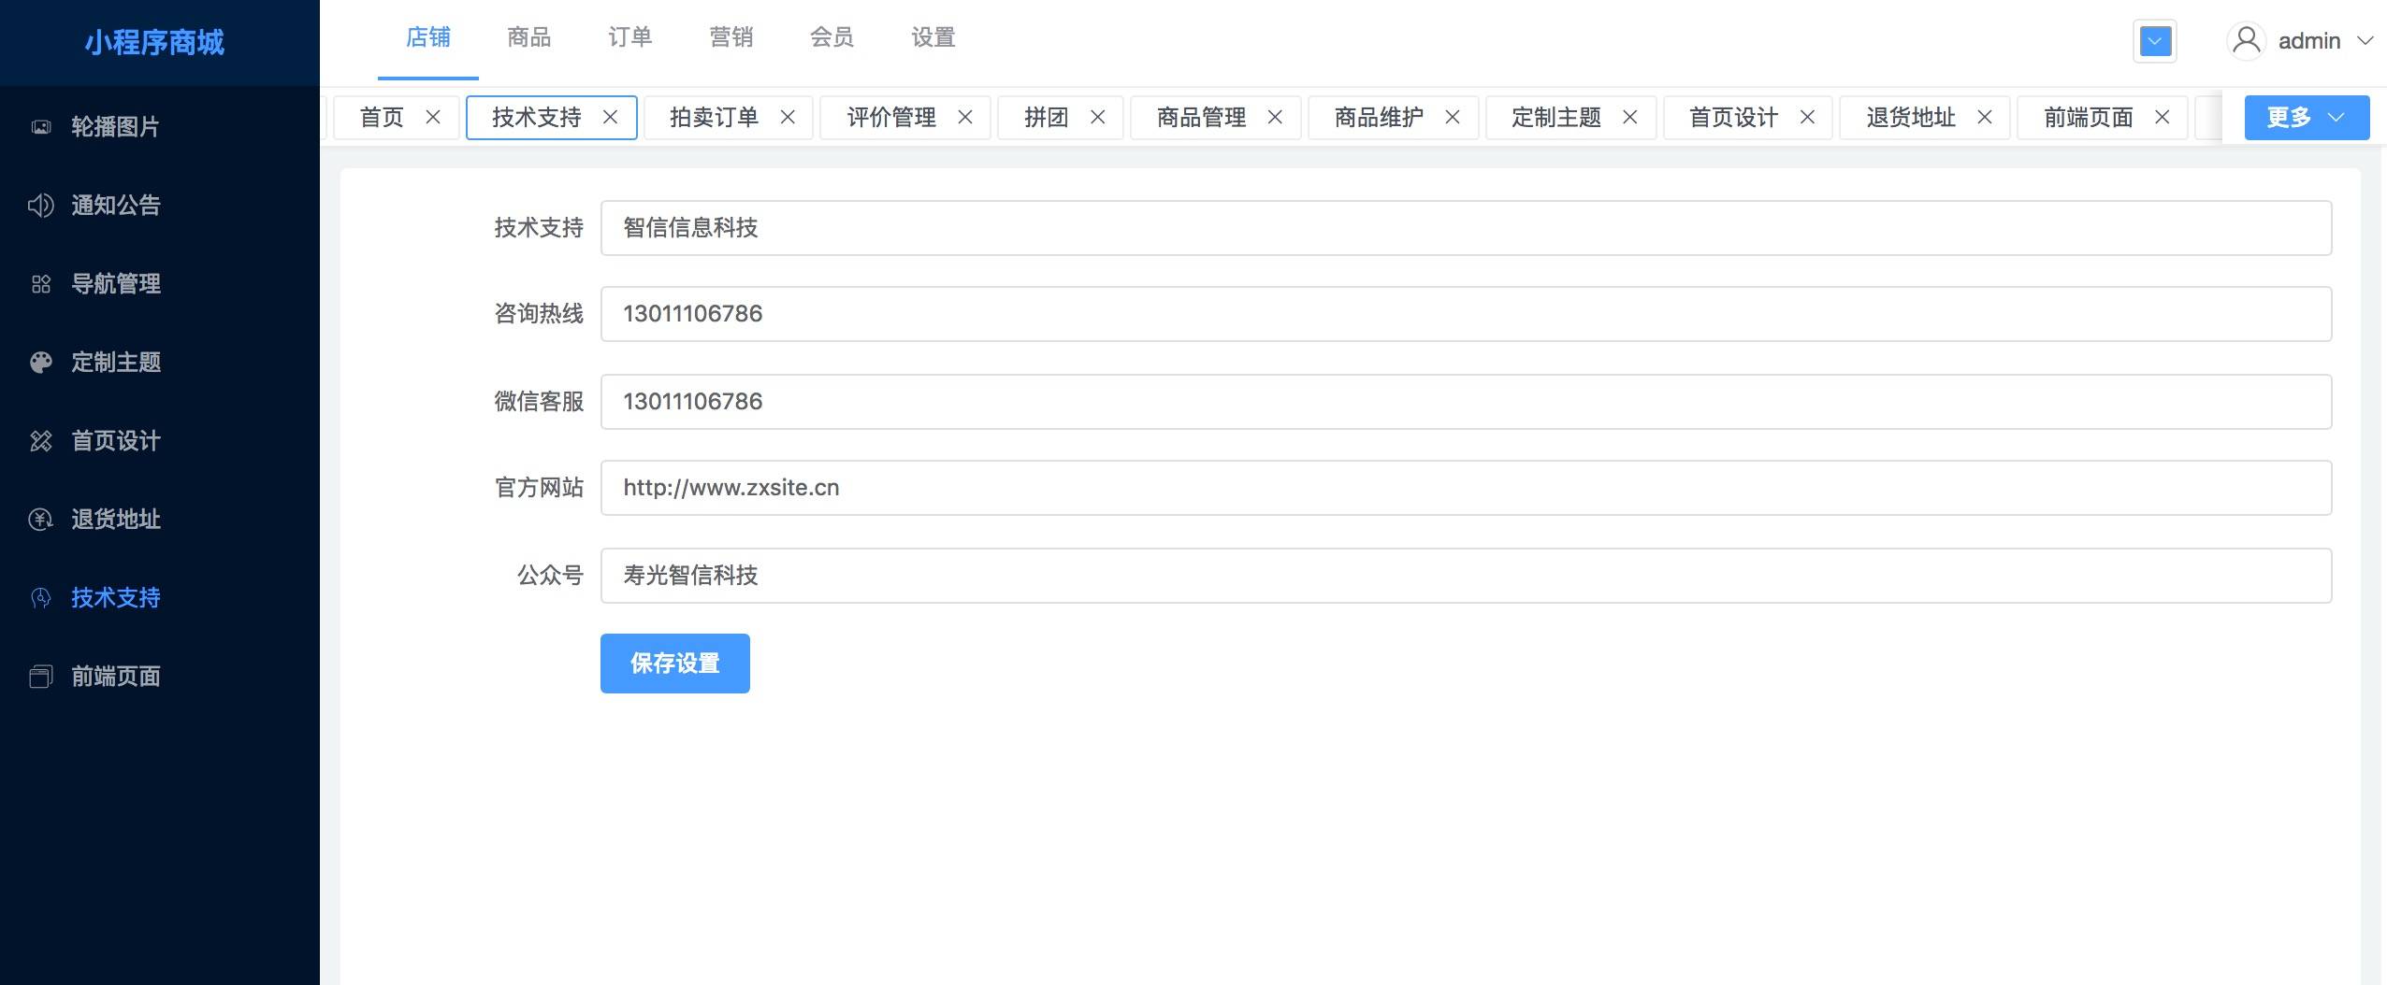Click the 前端页面 window icon

coord(41,676)
